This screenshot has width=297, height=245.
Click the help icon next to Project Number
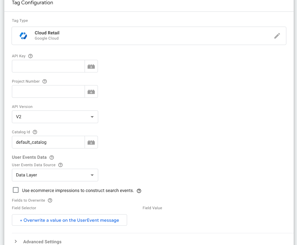tap(45, 81)
